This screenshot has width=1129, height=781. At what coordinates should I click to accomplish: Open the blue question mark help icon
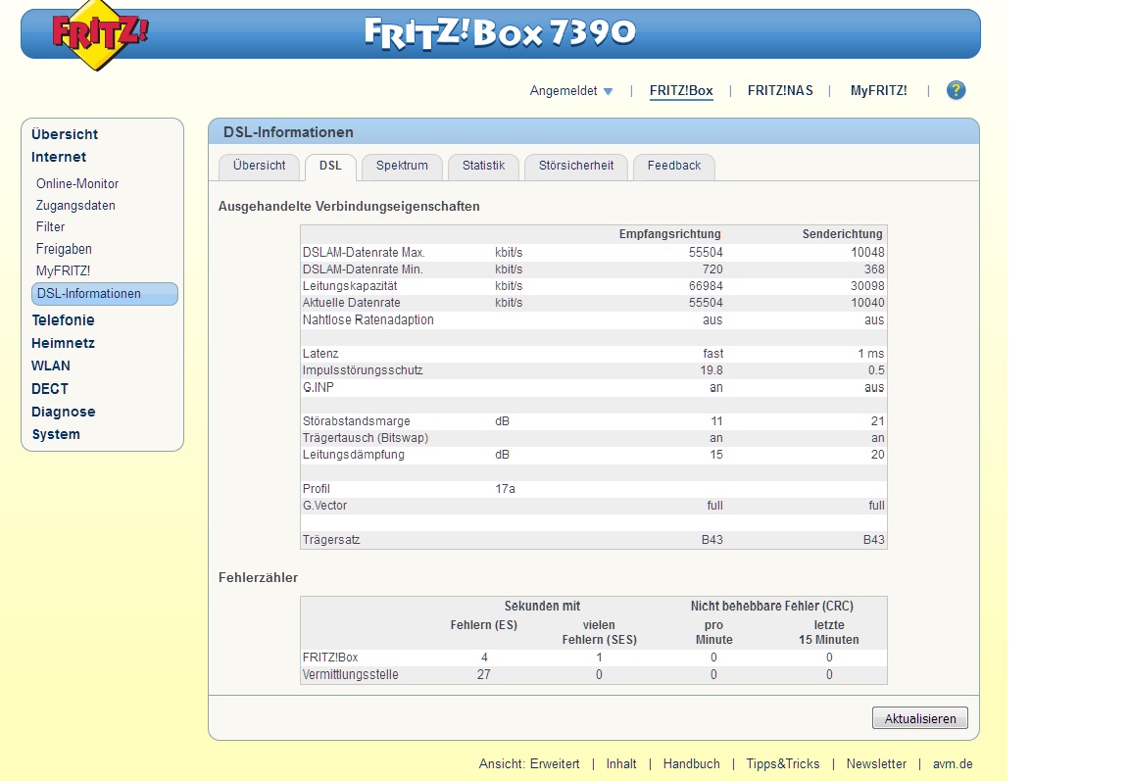[956, 91]
